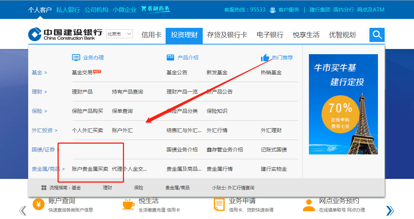Expand the 基金 category
The image size is (414, 219).
coord(39,72)
